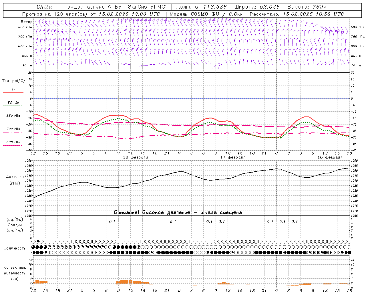
Task: Select the forecast start "15.02.2025 12:00 UTC" text
Action: tap(129, 14)
